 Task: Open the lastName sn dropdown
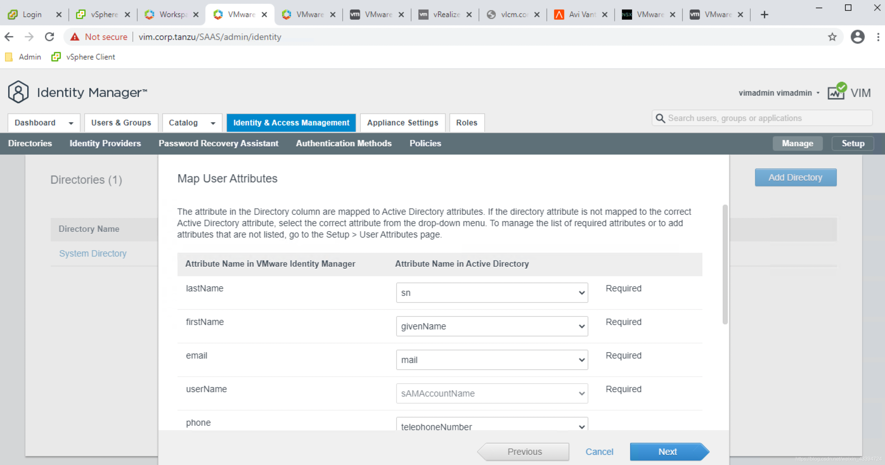click(x=492, y=293)
